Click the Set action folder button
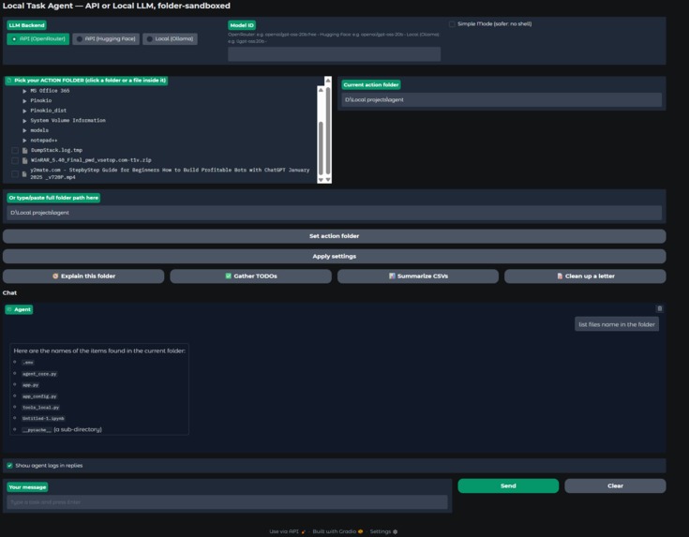 point(334,236)
